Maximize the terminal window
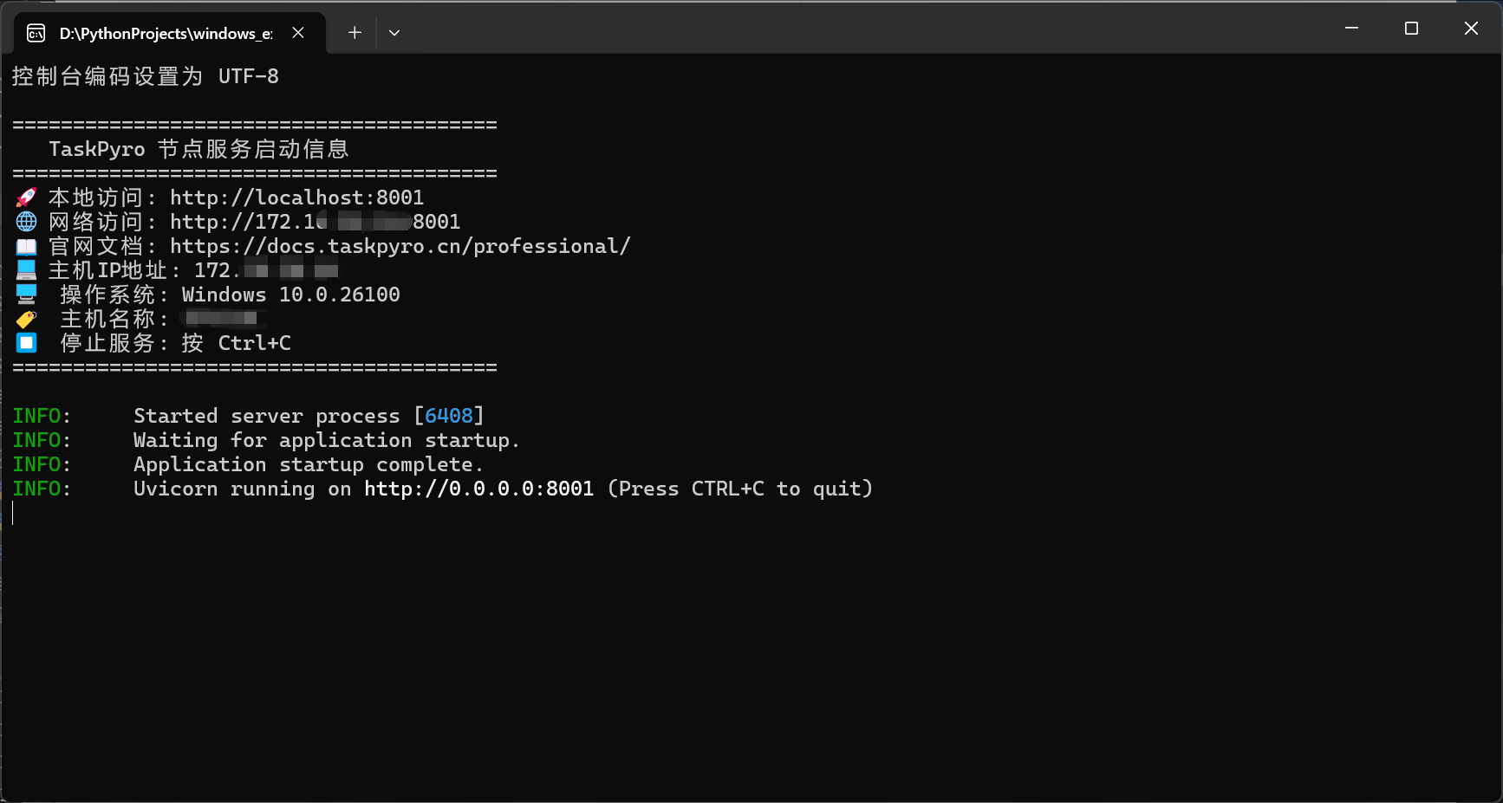 [x=1411, y=29]
